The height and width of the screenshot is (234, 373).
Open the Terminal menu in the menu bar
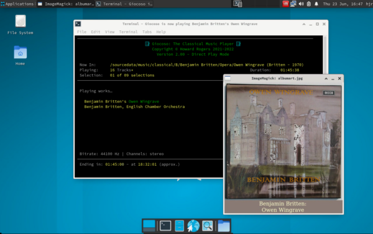click(128, 32)
